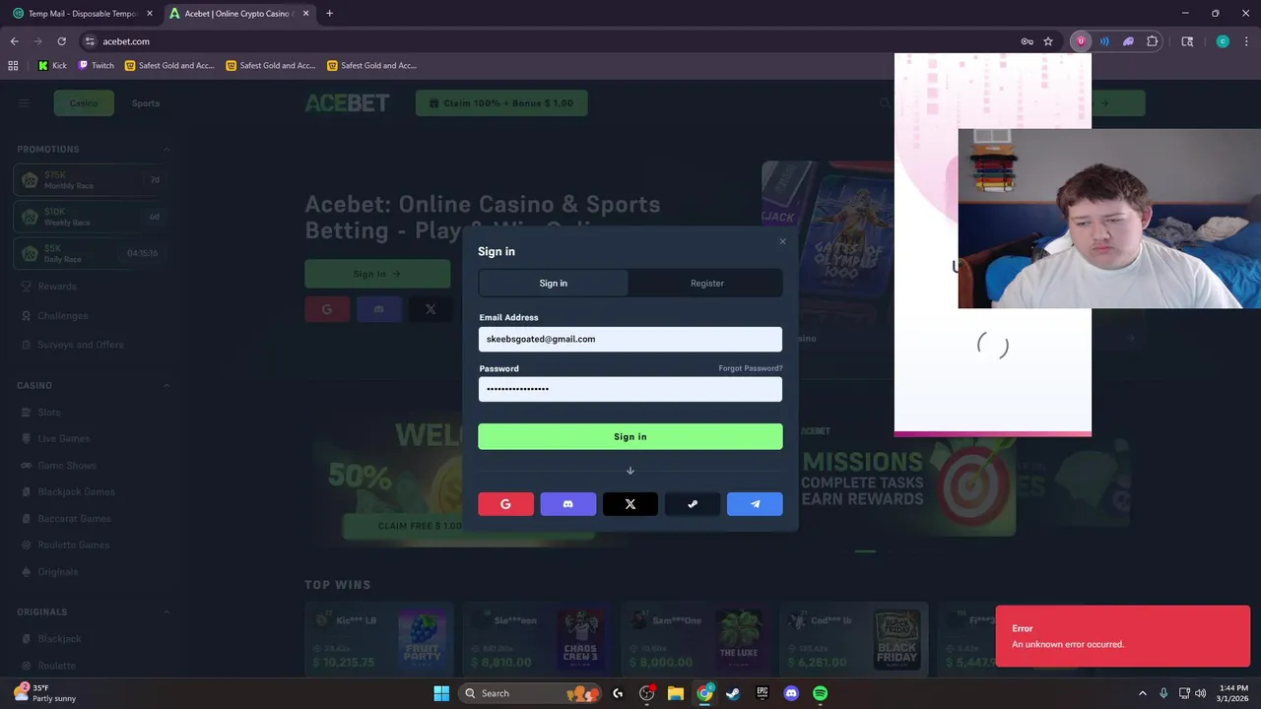1261x709 pixels.
Task: Open Epic Games Launcher from the taskbar
Action: (763, 693)
